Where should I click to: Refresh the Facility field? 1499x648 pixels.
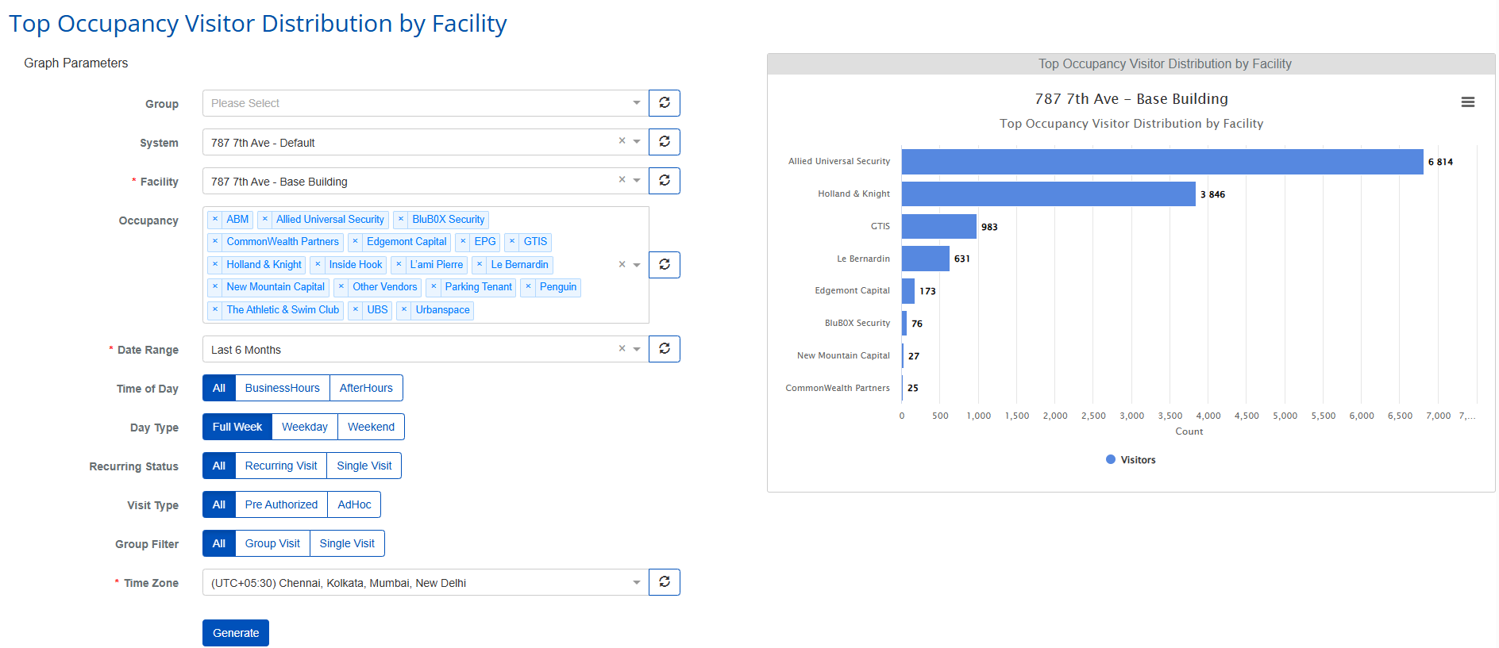pos(665,181)
